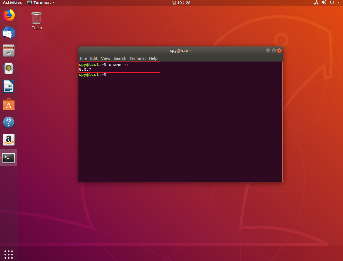Open Activities overview

[x=12, y=3]
